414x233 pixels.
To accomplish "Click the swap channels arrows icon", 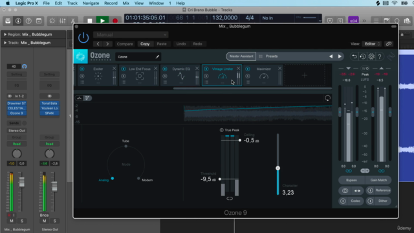I will (x=357, y=191).
